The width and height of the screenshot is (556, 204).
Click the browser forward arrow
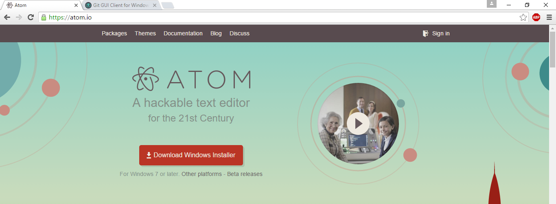[19, 17]
